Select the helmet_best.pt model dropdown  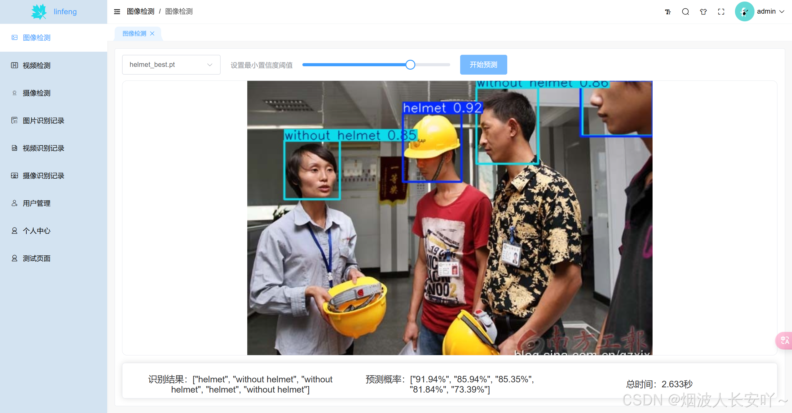(170, 65)
